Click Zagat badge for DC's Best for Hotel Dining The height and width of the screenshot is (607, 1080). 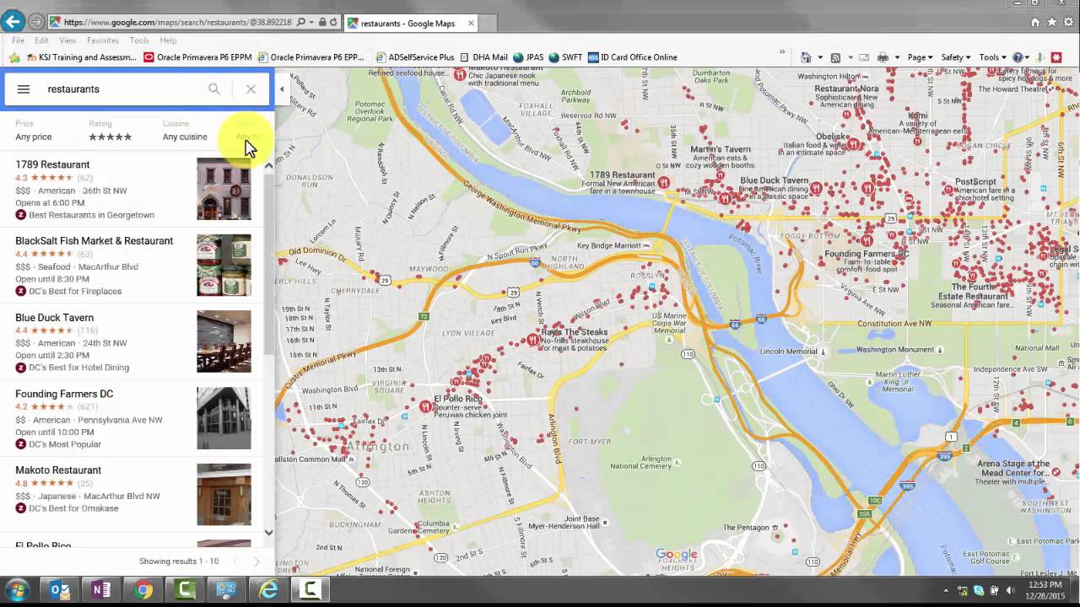click(x=20, y=368)
